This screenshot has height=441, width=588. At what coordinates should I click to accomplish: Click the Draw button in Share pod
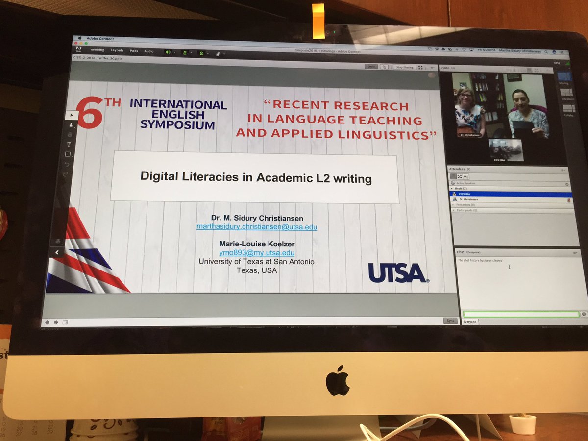[372, 67]
